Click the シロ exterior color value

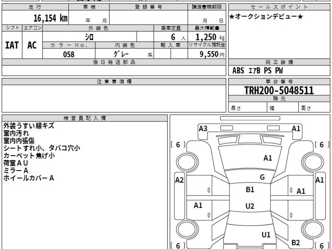point(90,37)
